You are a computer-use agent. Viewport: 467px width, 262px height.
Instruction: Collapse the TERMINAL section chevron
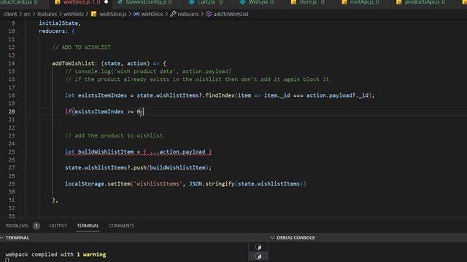tap(2, 238)
